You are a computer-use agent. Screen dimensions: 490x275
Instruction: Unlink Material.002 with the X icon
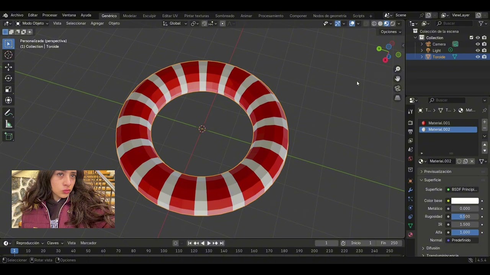pyautogui.click(x=472, y=161)
